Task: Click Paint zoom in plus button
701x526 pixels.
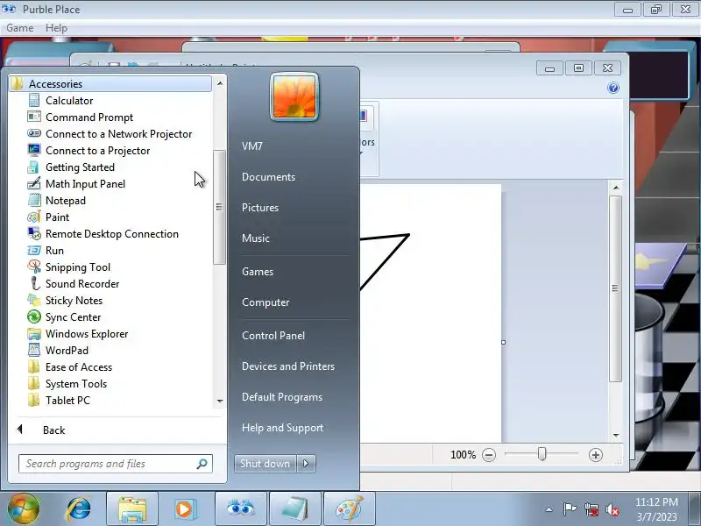Action: click(x=596, y=455)
